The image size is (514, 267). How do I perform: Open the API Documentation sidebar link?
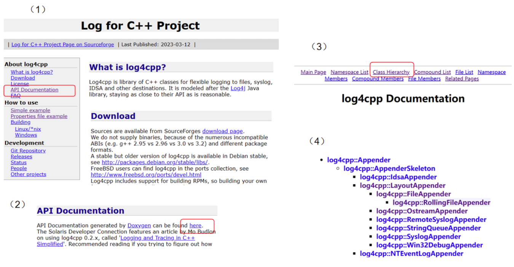point(35,90)
